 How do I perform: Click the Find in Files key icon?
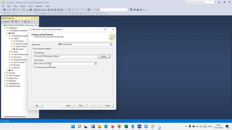pyautogui.click(x=98, y=10)
